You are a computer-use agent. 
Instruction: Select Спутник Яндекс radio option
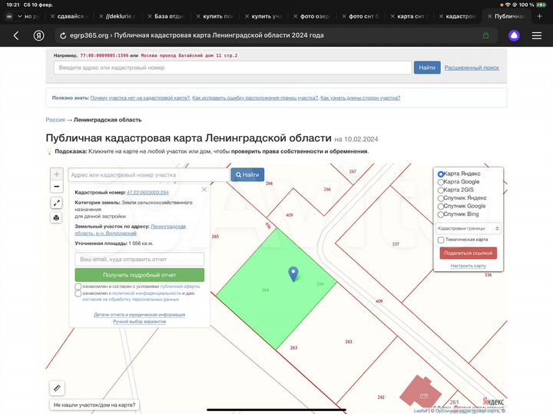[x=441, y=198]
